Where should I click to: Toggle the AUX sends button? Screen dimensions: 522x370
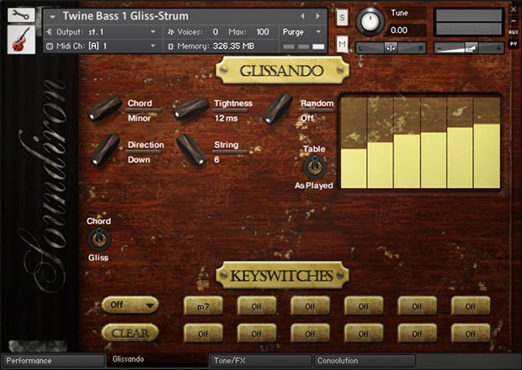click(513, 32)
